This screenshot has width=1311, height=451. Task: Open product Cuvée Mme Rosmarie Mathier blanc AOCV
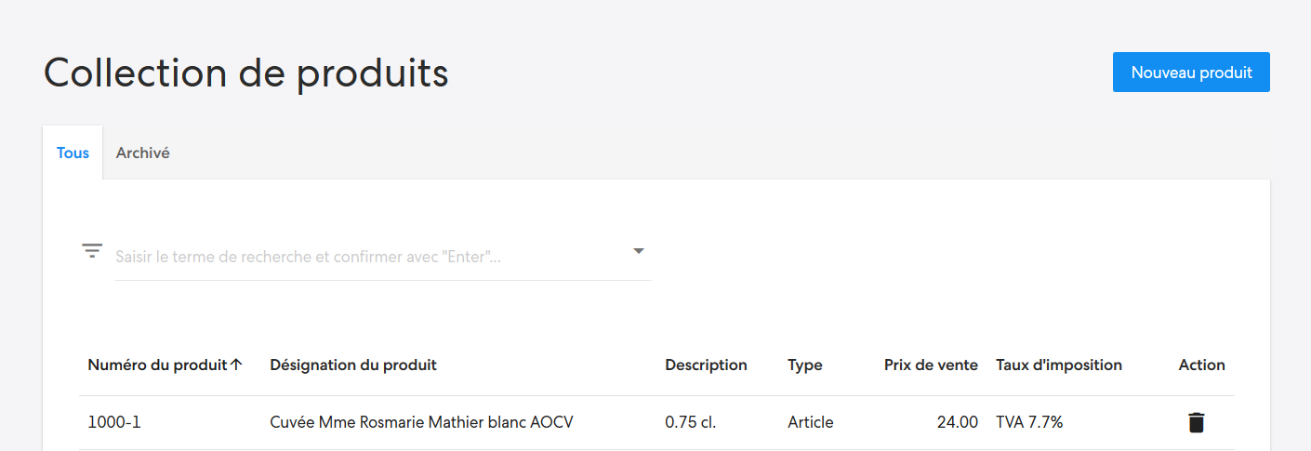[421, 422]
